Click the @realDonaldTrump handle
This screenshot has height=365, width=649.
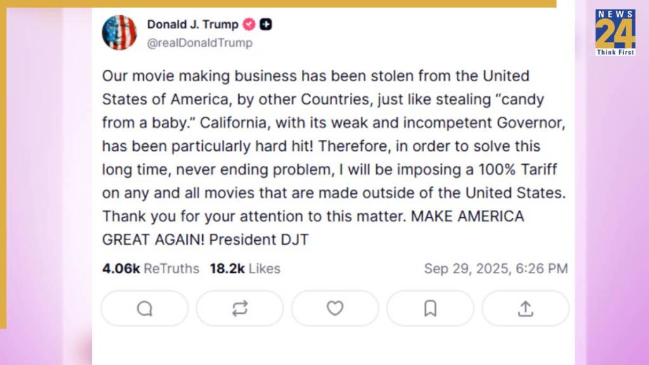(200, 43)
